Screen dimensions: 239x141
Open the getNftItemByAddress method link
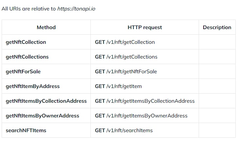pos(32,86)
